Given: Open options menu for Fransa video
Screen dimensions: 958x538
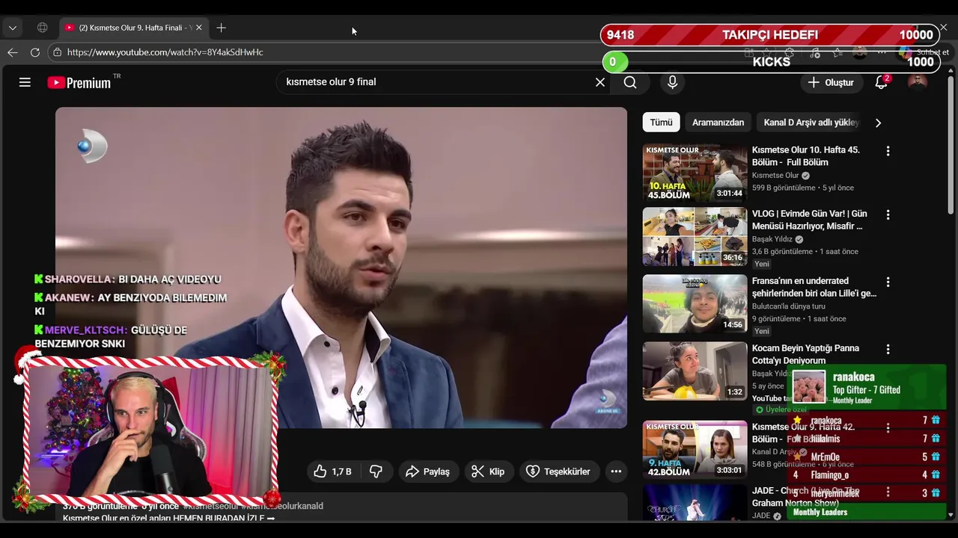Looking at the screenshot, I should tap(888, 282).
